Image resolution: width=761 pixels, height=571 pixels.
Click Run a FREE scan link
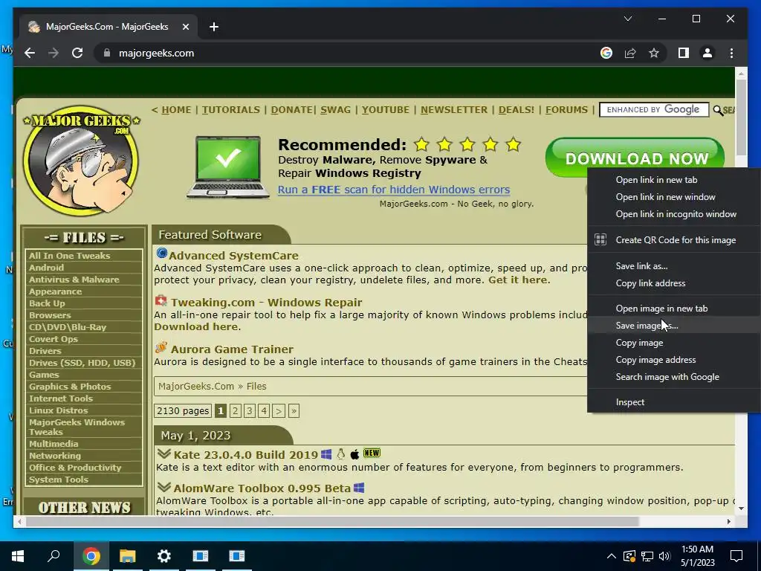(x=394, y=190)
